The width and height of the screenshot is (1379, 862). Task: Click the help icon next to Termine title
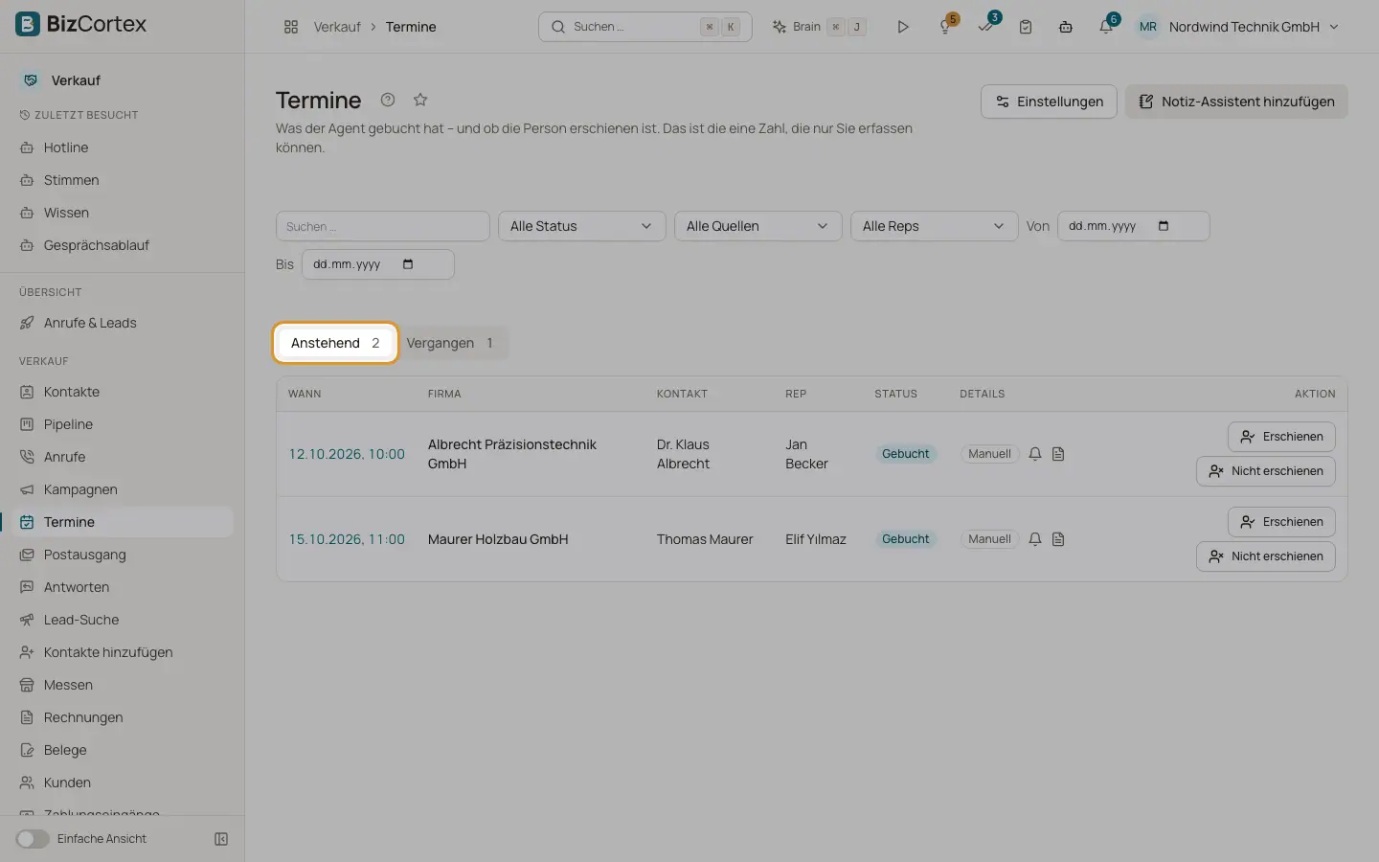[x=388, y=100]
